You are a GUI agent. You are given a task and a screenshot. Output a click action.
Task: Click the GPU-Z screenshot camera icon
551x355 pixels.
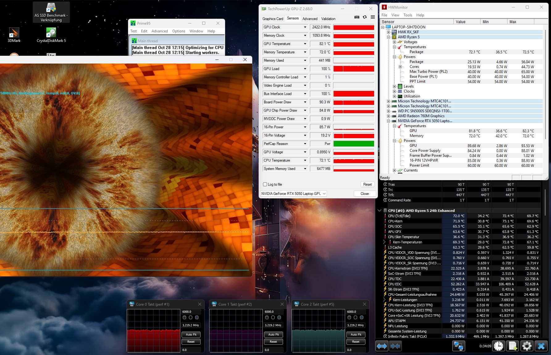click(357, 17)
